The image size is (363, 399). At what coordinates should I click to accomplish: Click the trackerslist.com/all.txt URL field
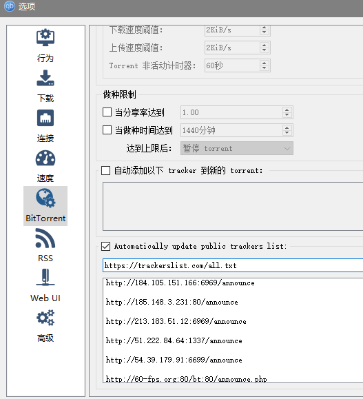(x=233, y=265)
